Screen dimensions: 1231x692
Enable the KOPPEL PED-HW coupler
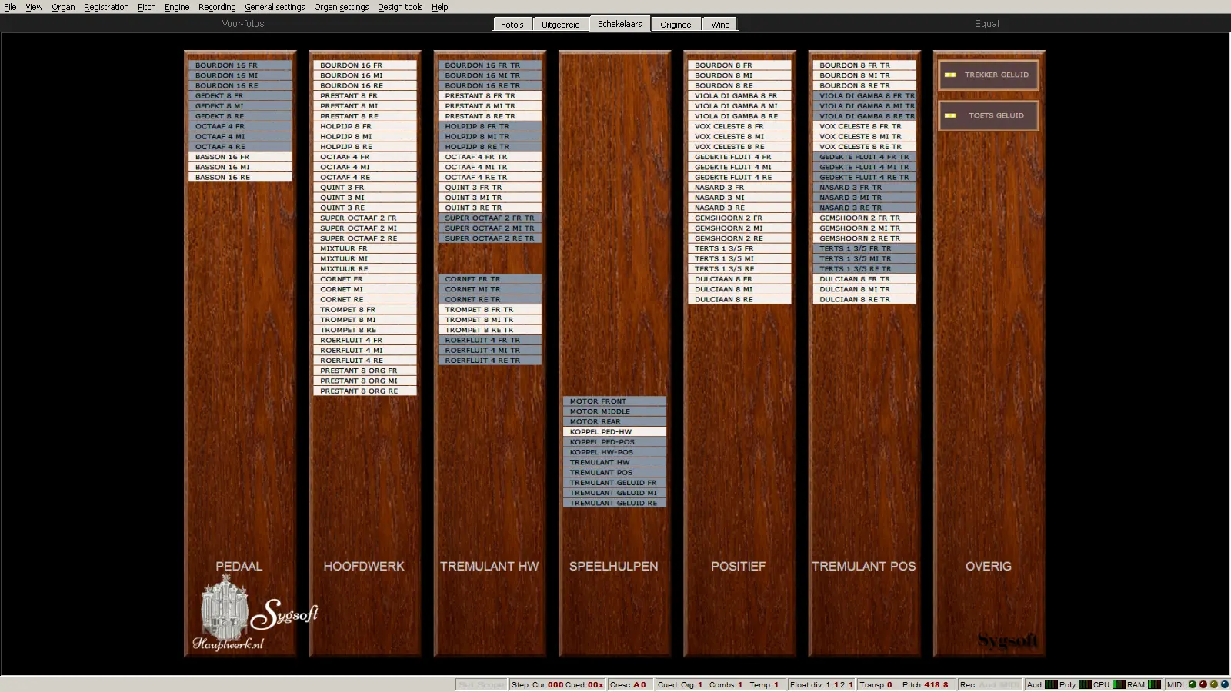tap(614, 431)
